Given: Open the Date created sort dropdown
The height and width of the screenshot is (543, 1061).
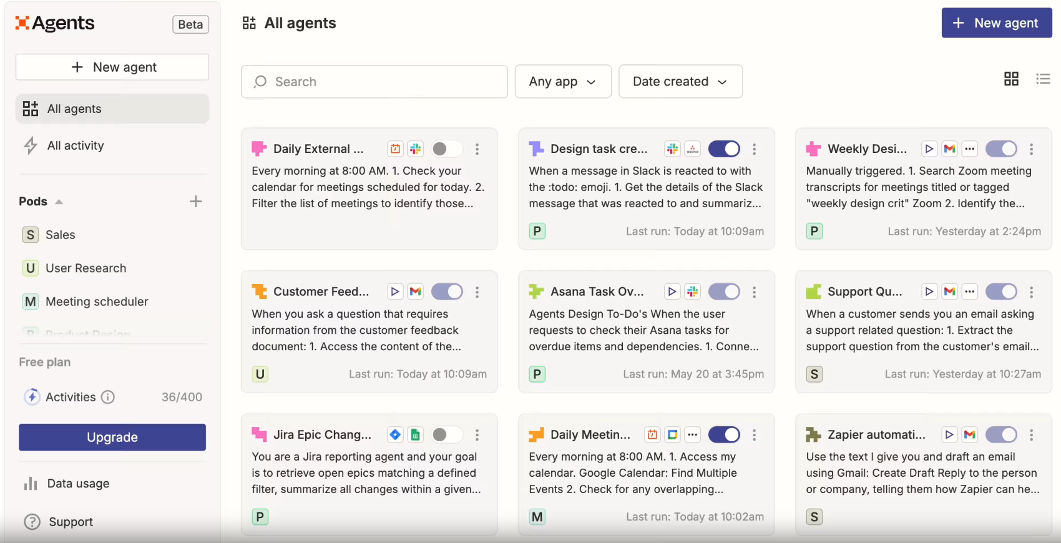Looking at the screenshot, I should point(680,82).
